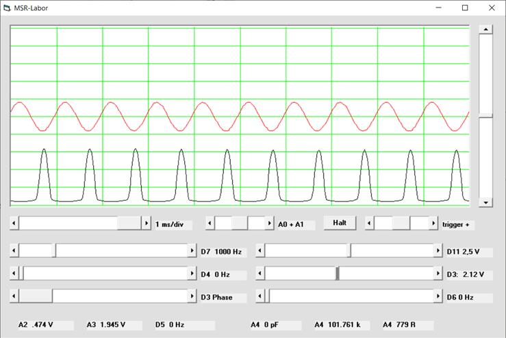Click the Halt button
Viewport: 506px width, 338px height.
tap(340, 223)
